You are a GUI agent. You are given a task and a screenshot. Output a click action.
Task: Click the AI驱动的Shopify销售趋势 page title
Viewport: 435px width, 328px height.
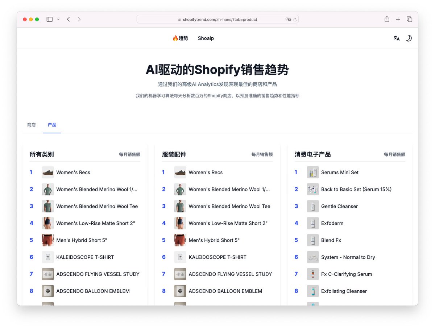[x=217, y=69]
